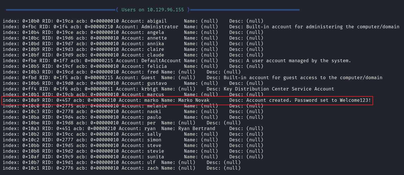Click the password text Welcome123!
The width and height of the screenshot is (404, 175).
tap(355, 100)
